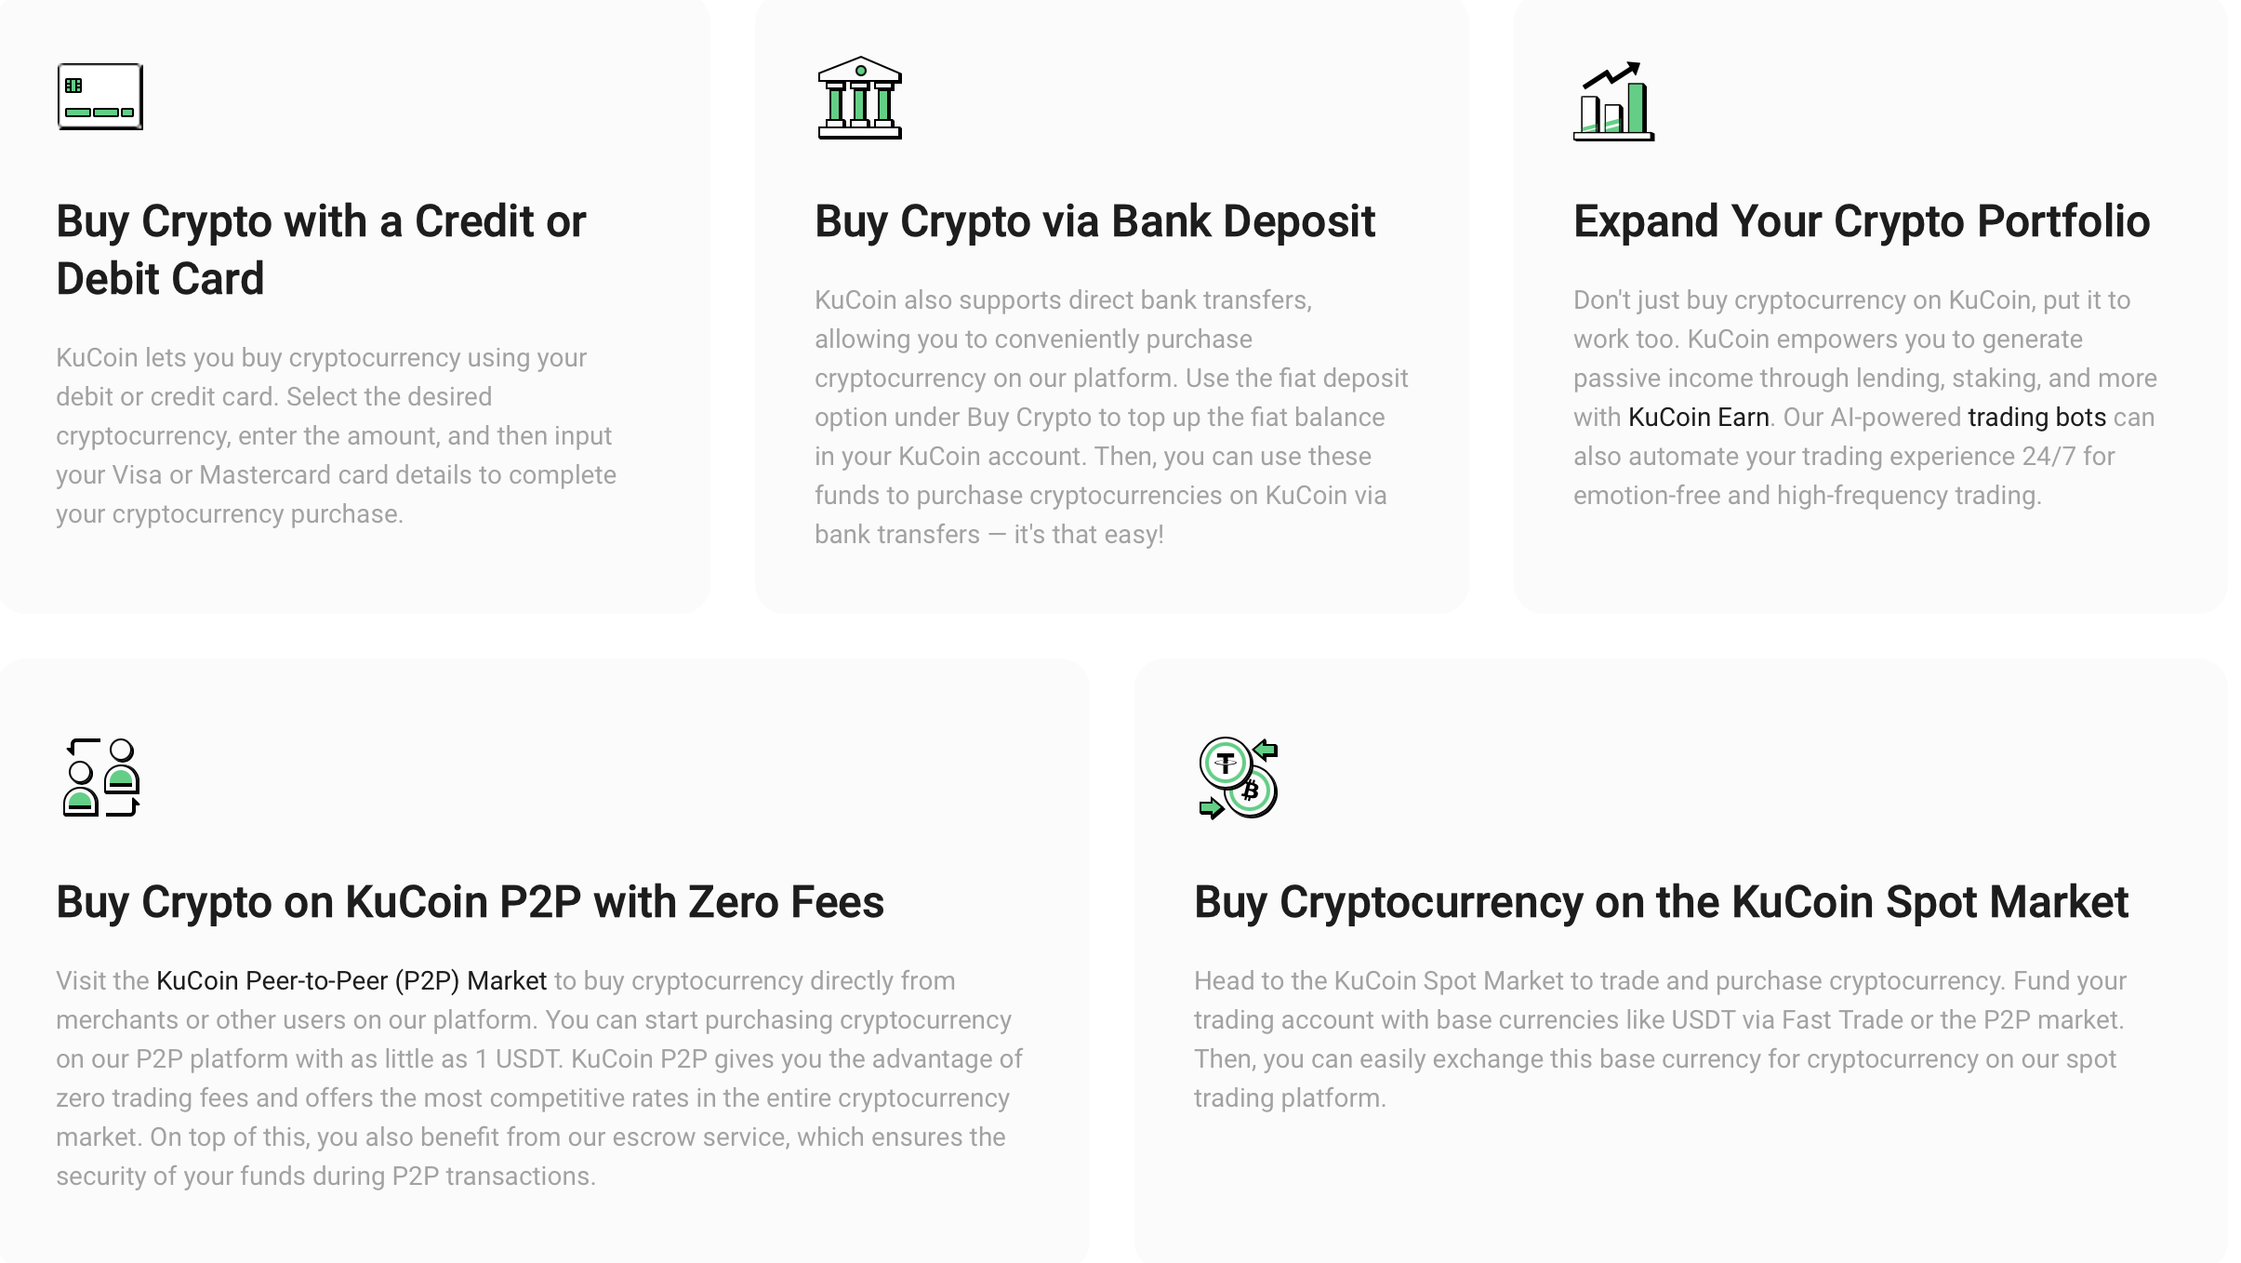2241x1263 pixels.
Task: Click the KuCoin Spot Market heading
Action: click(1661, 902)
